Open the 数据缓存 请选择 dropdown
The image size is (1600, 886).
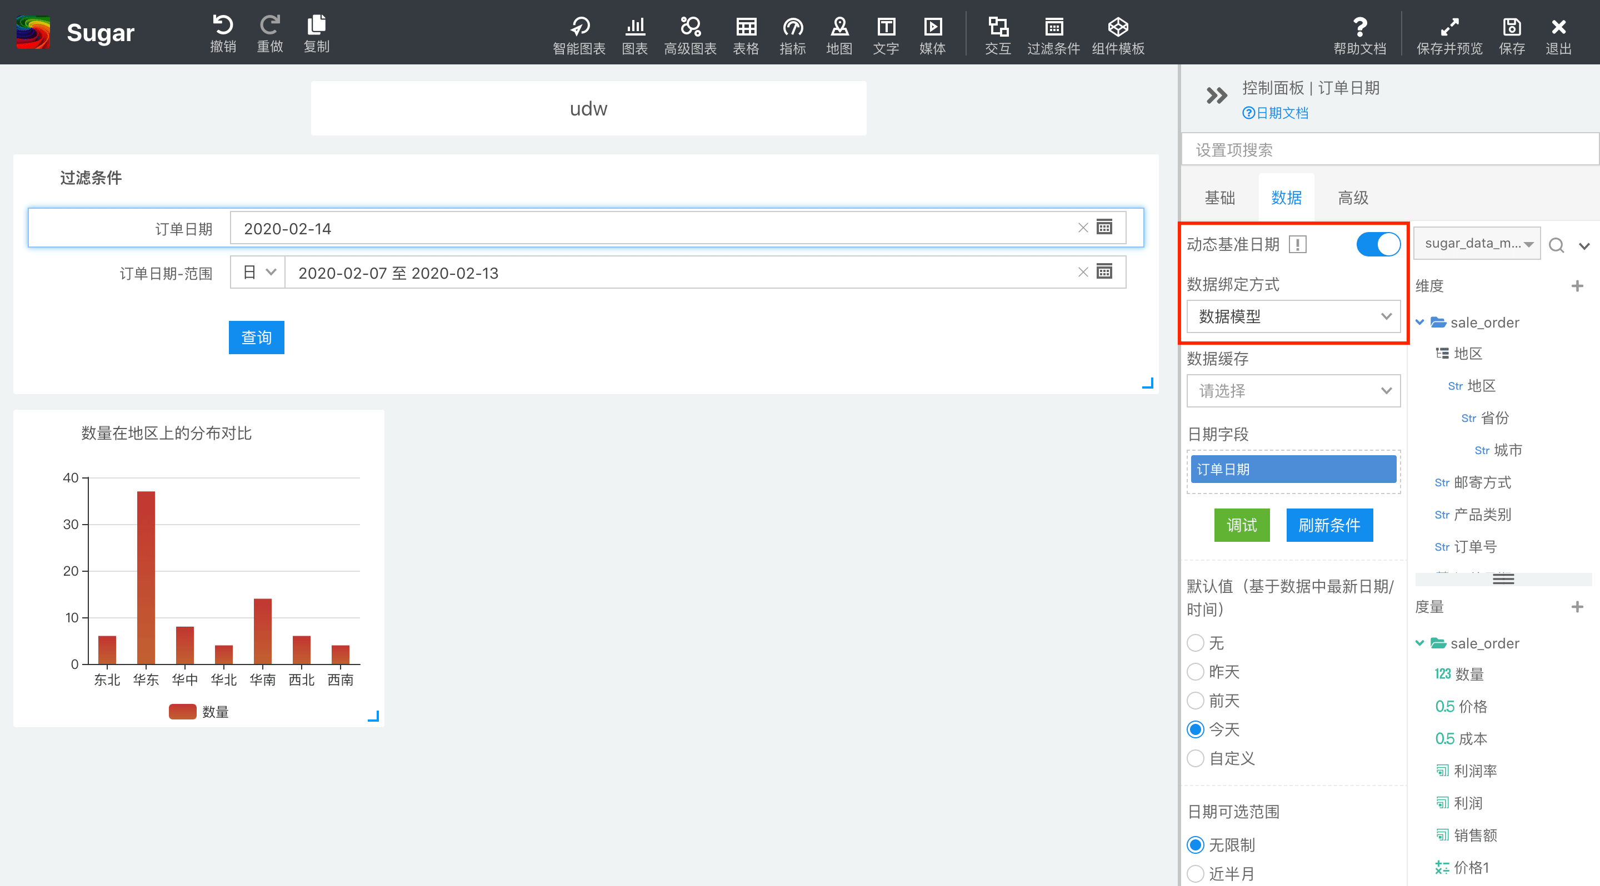pyautogui.click(x=1293, y=391)
